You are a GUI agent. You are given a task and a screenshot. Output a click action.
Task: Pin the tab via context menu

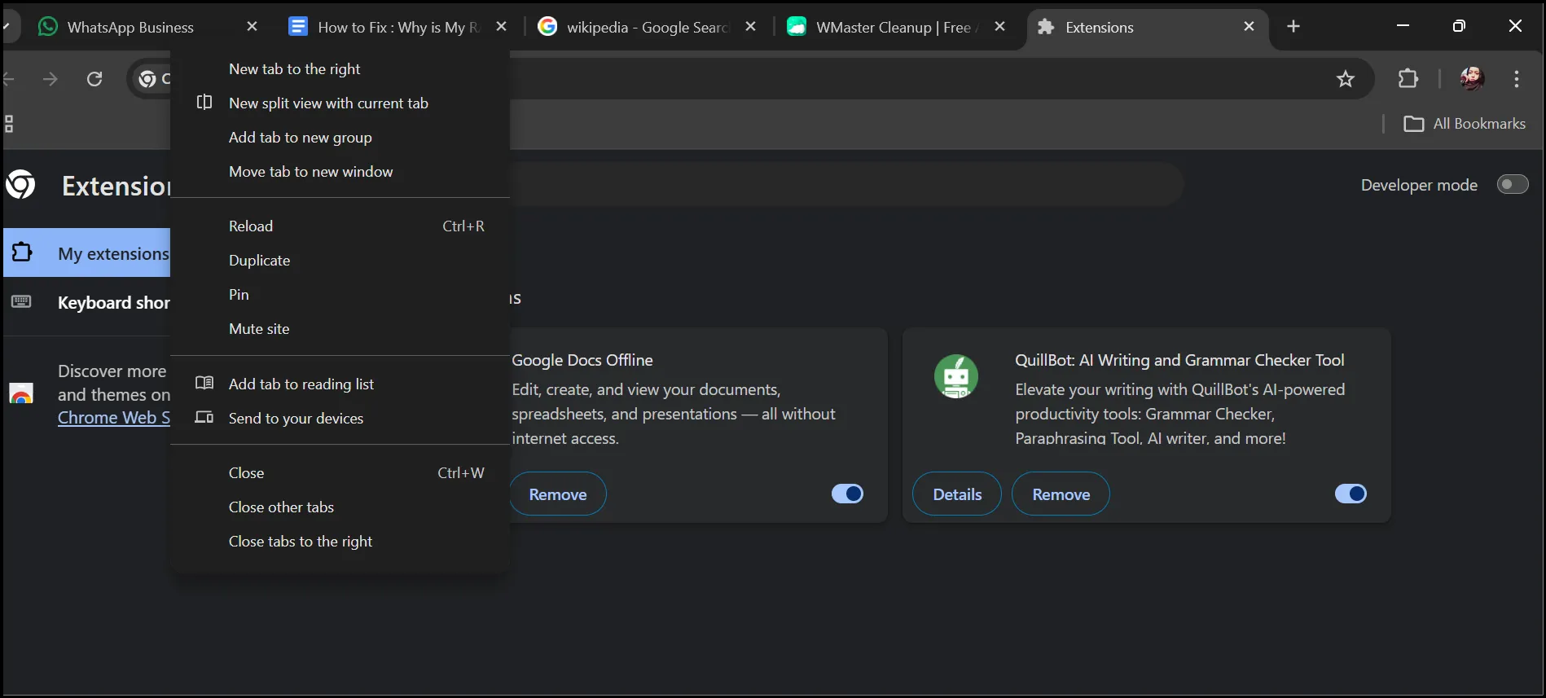(x=340, y=295)
